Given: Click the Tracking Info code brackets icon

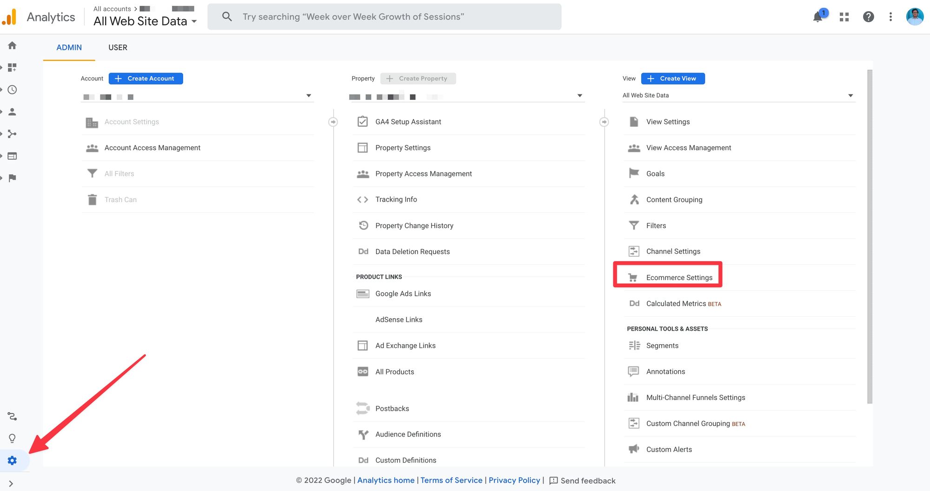Looking at the screenshot, I should pyautogui.click(x=363, y=200).
